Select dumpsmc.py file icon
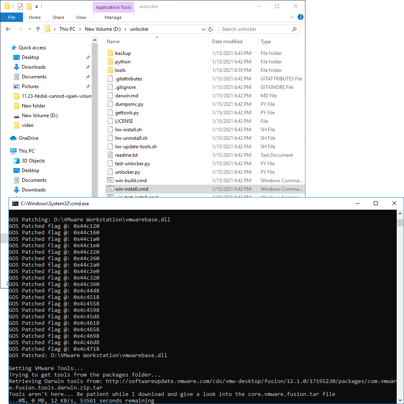The width and height of the screenshot is (404, 404). 110,104
